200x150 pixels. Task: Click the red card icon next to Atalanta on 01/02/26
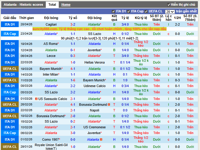101,139
